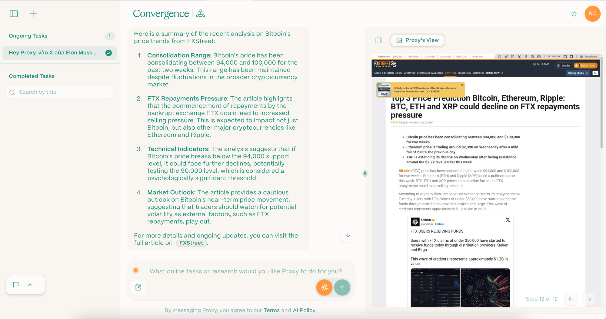This screenshot has height=319, width=606.
Task: Click trending AUD/USD link
Action: click(x=445, y=57)
